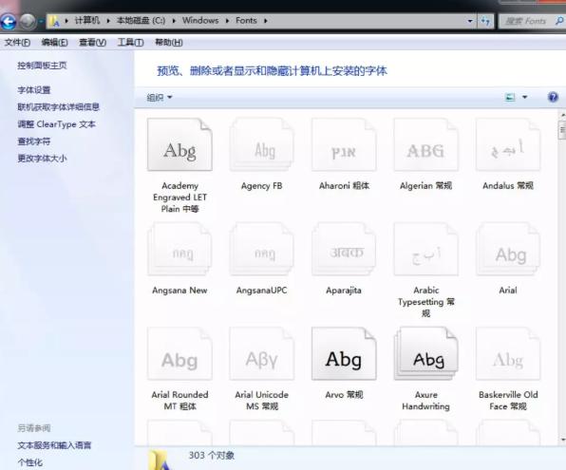The width and height of the screenshot is (566, 470).
Task: Open the view options dropdown arrow
Action: (525, 97)
